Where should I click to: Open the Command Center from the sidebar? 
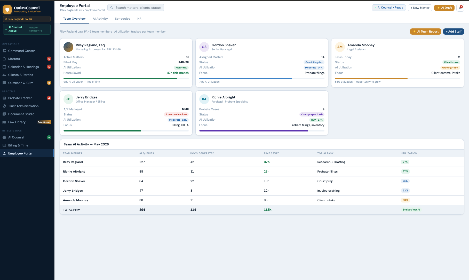(21, 51)
